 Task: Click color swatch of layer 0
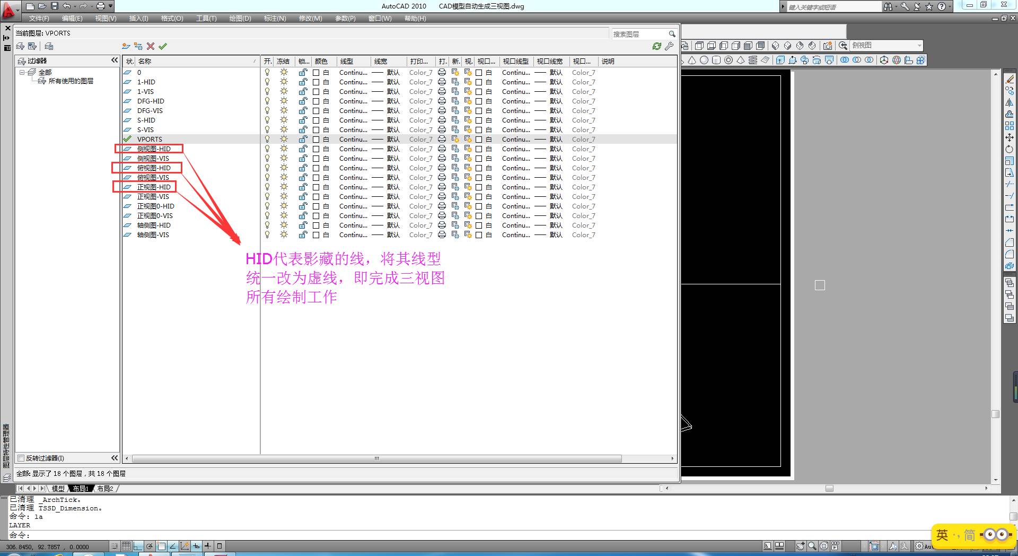click(x=316, y=73)
